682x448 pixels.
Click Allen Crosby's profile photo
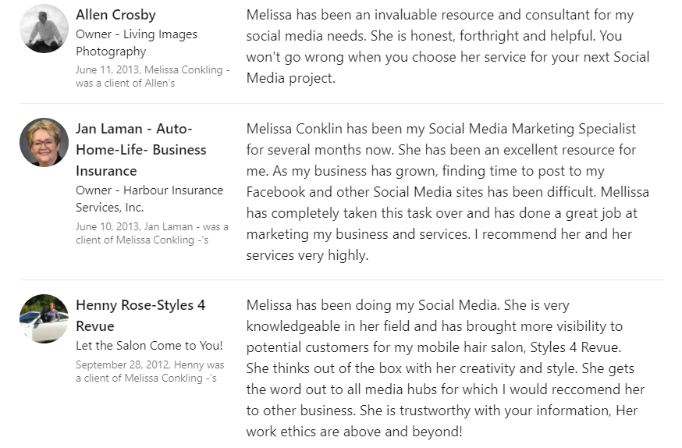[44, 29]
